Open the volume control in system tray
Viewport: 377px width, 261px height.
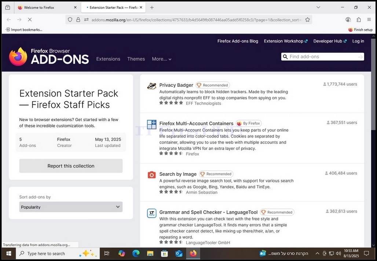338,254
